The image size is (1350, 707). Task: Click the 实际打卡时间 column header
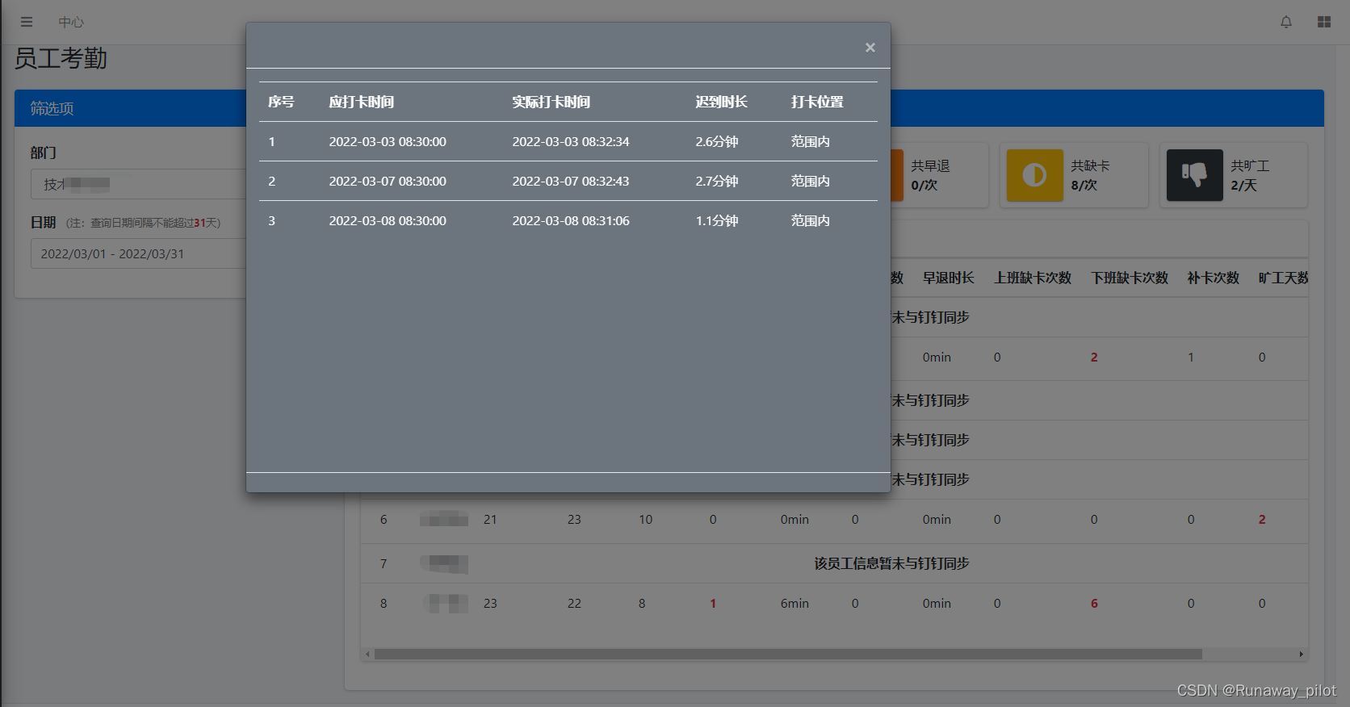pyautogui.click(x=551, y=102)
